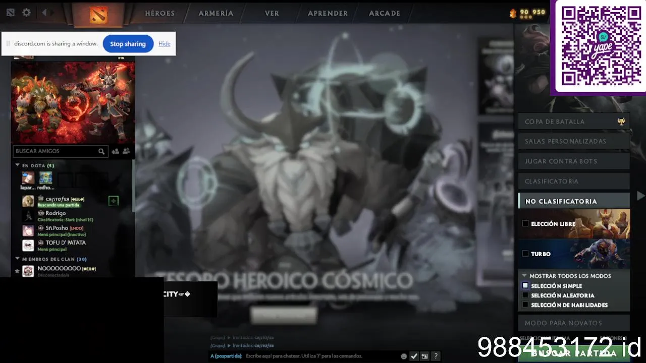
Task: Click TOFU D' PATATA's avatar
Action: pyautogui.click(x=28, y=245)
